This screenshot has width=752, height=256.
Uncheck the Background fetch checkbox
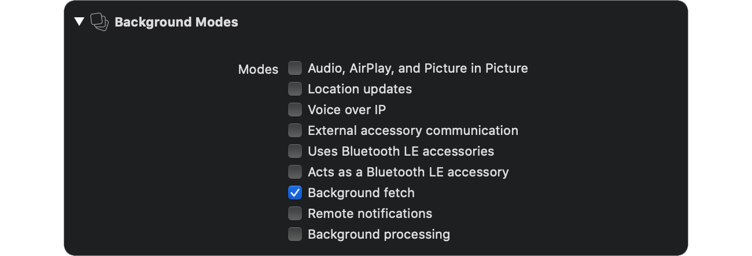coord(295,193)
